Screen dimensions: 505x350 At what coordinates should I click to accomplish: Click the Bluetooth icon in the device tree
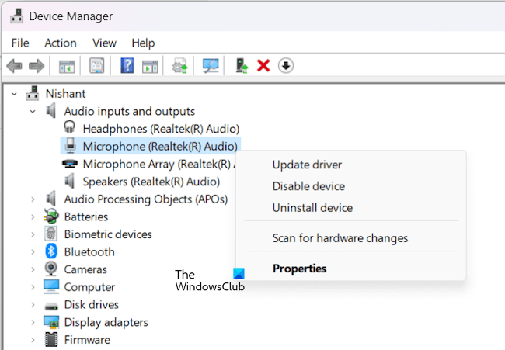[51, 251]
